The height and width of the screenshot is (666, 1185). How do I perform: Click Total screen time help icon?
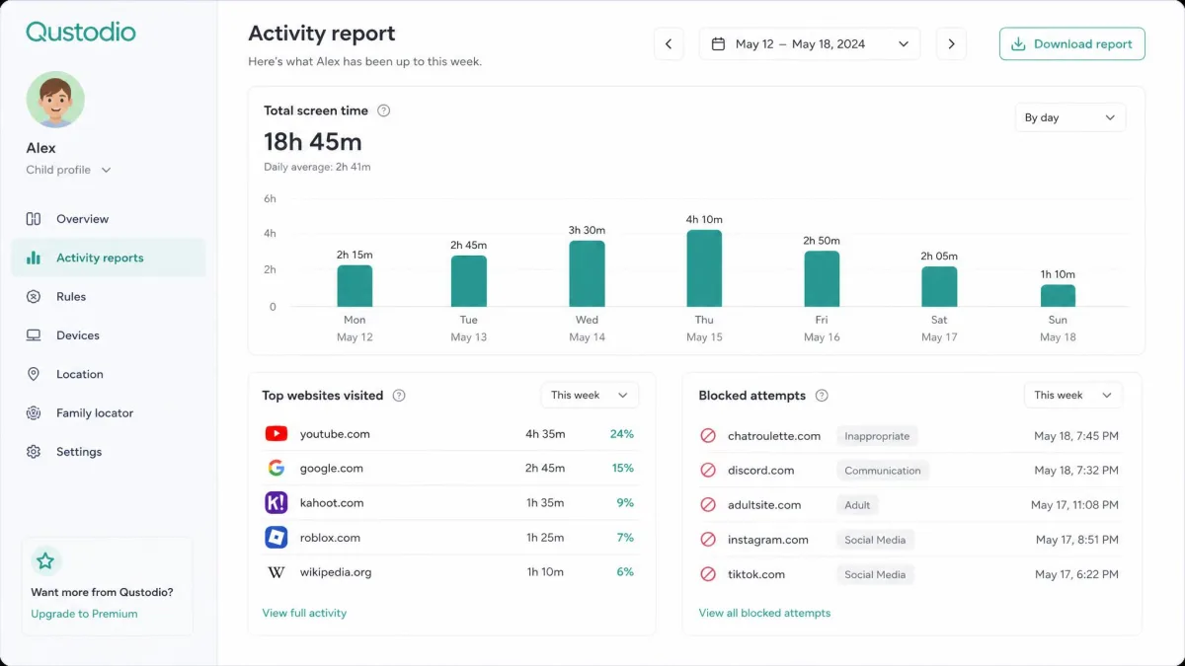tap(384, 111)
